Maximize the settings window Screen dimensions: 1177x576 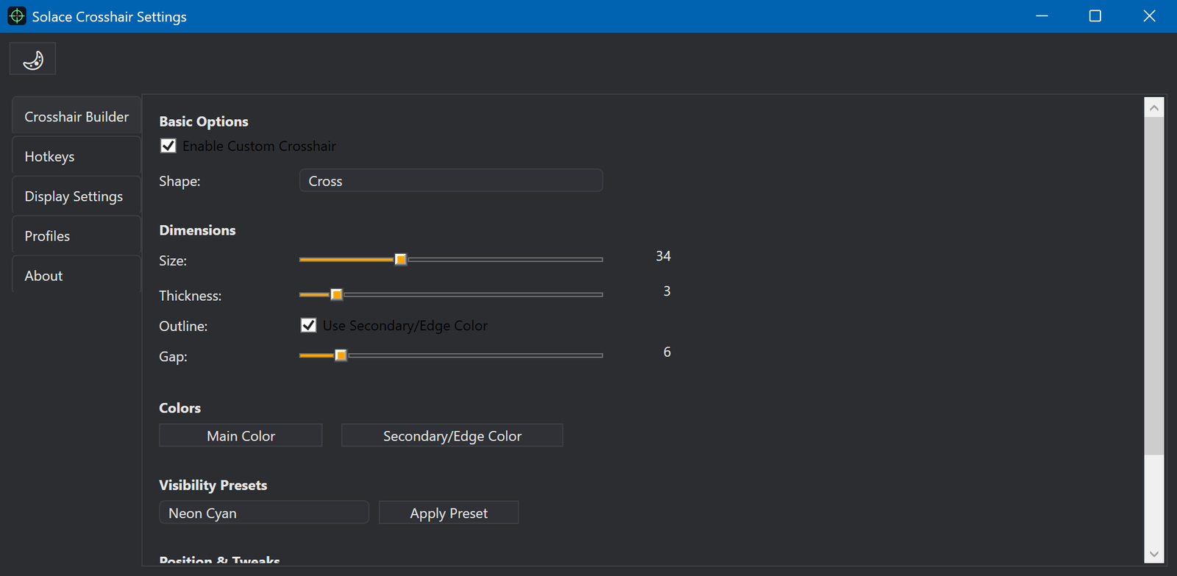(1095, 16)
